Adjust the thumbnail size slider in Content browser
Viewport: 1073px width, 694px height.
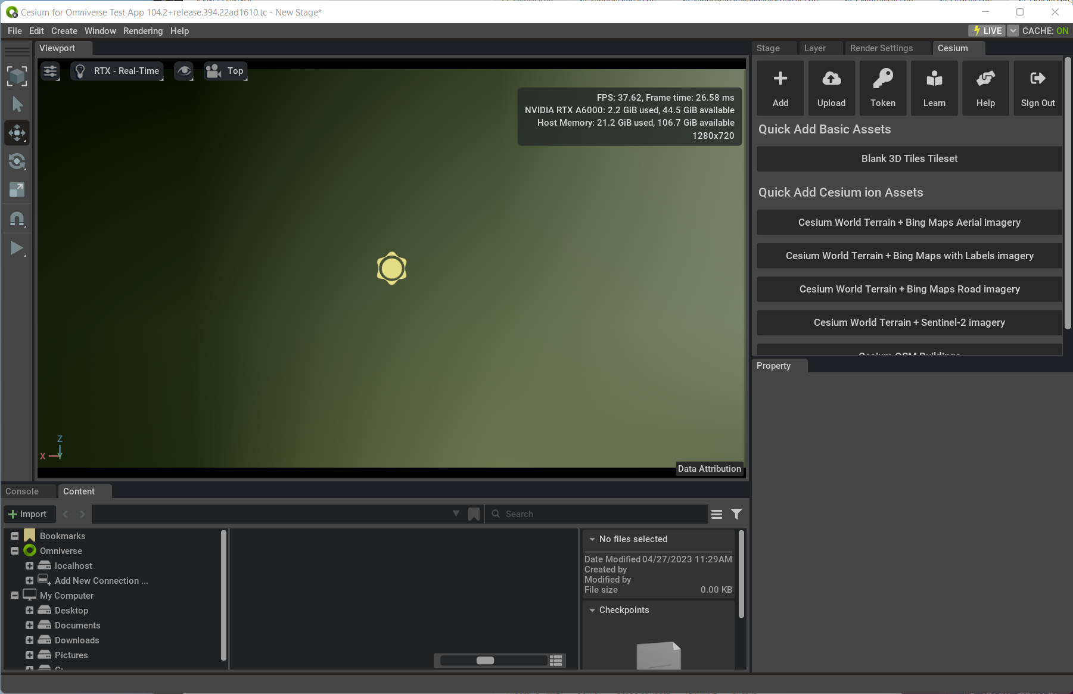pos(485,660)
